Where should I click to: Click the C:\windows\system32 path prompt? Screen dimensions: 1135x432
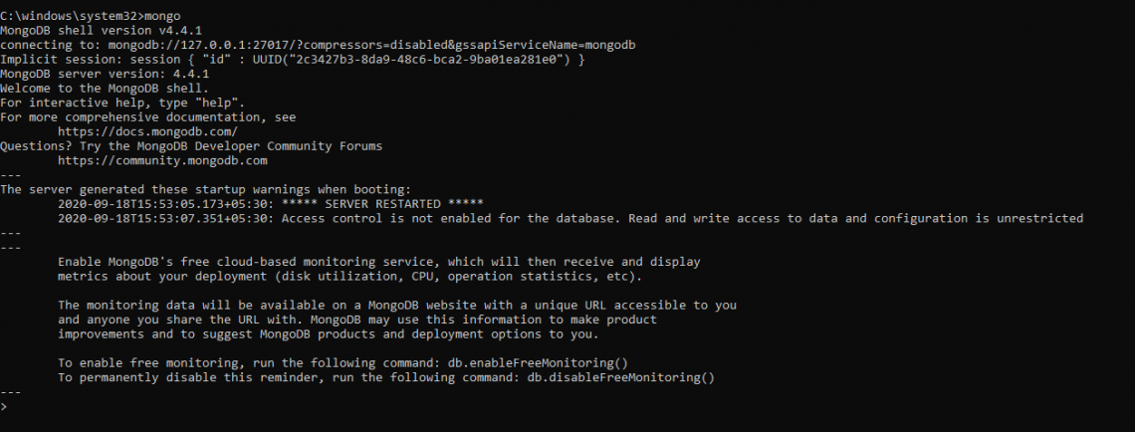(68, 17)
